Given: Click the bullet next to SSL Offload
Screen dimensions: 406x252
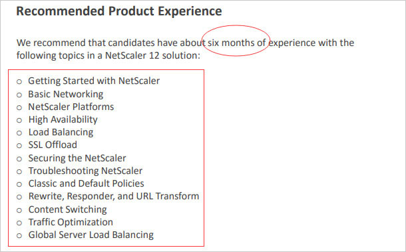Looking at the screenshot, I should [19, 145].
